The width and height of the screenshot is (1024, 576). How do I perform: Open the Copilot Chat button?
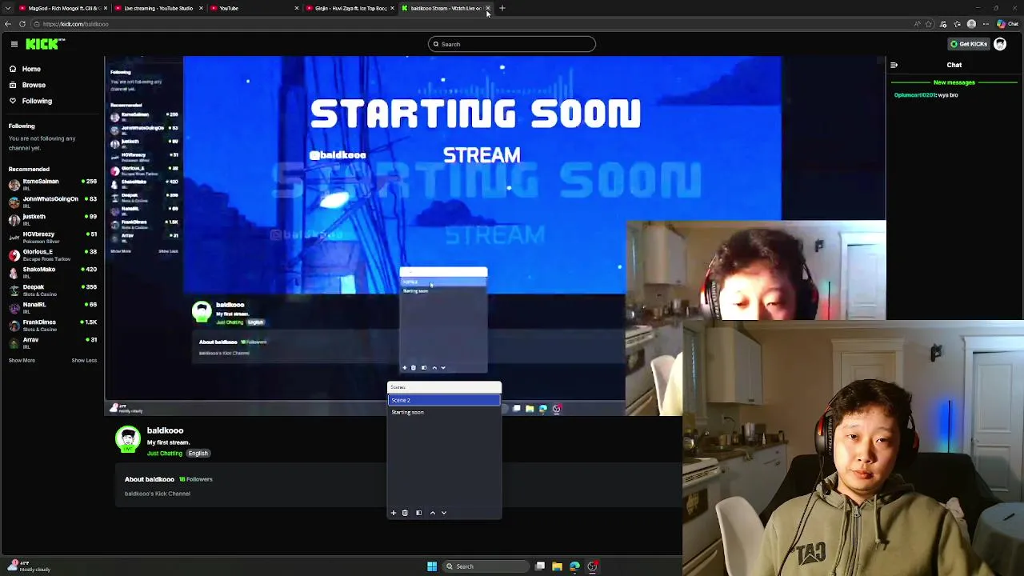1008,24
